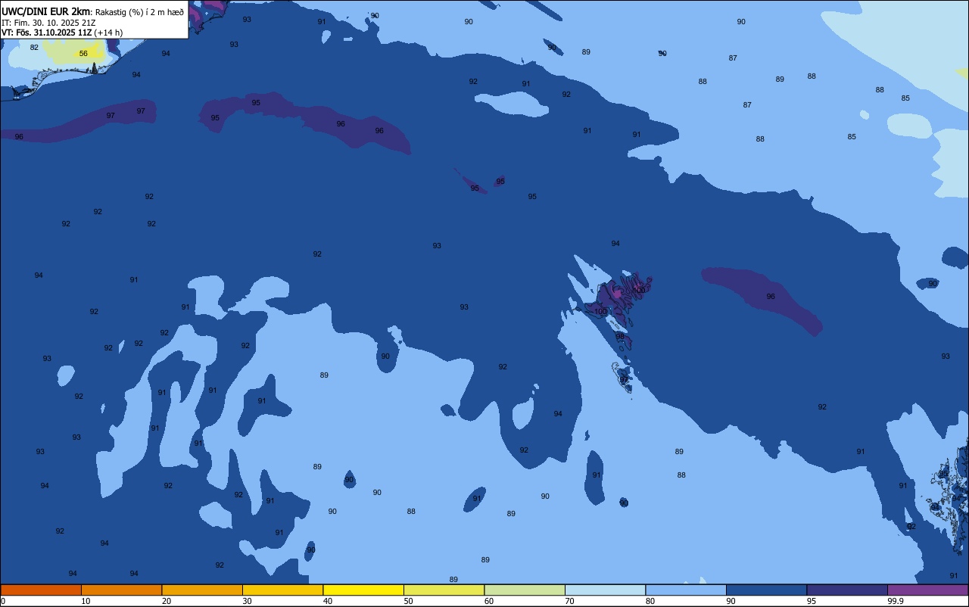Screen dimensions: 969x607
Task: Click the 98 value on the Faroe Islands
Action: [620, 337]
